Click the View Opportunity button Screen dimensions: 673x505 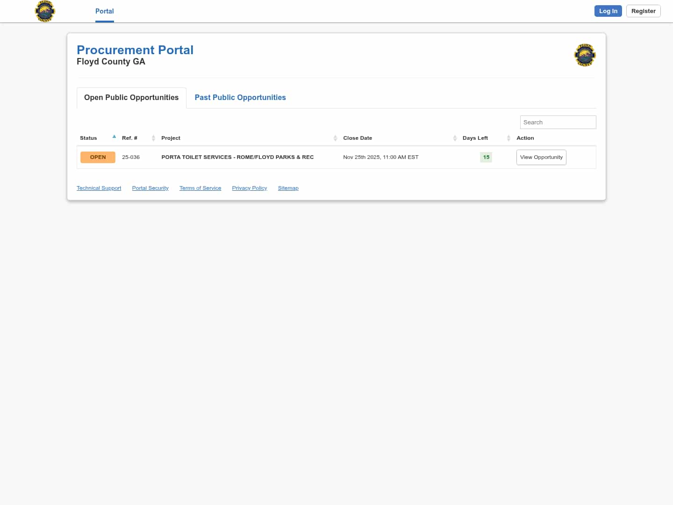[541, 157]
